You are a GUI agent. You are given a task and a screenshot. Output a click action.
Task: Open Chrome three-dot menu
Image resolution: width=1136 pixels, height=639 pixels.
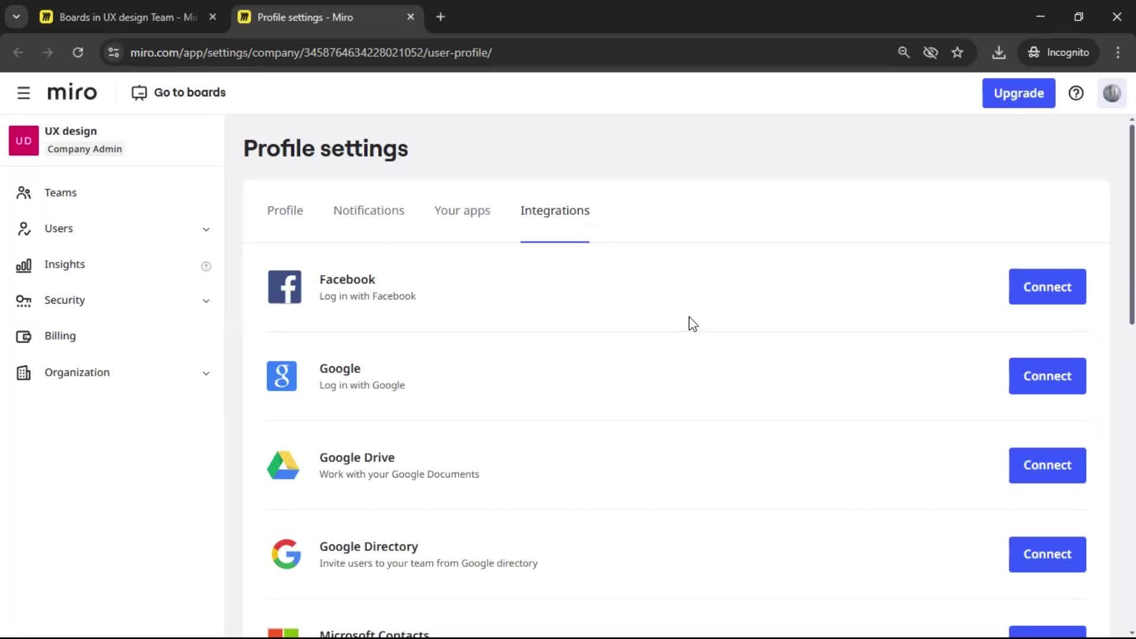(1118, 52)
